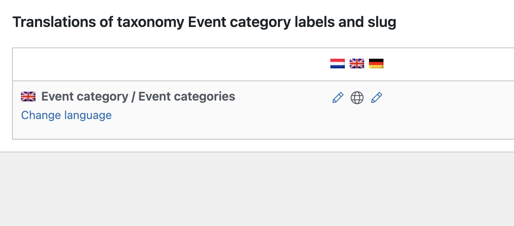The width and height of the screenshot is (514, 226).
Task: Edit the German translation pencil icon
Action: pos(376,98)
